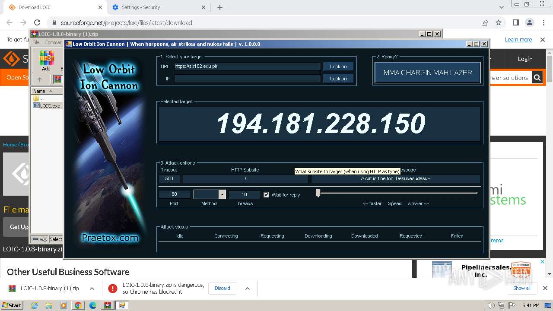Click the 'IMMA CHARGIN MAH LAZER' button
Image resolution: width=553 pixels, height=311 pixels.
click(x=427, y=73)
